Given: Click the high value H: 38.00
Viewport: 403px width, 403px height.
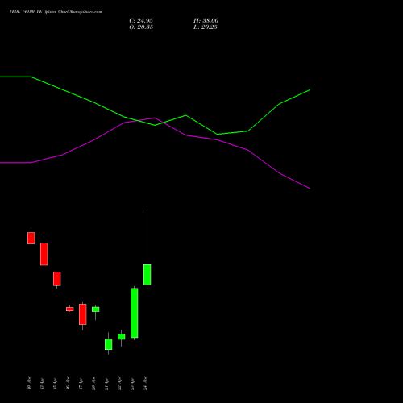Looking at the screenshot, I should [x=206, y=21].
